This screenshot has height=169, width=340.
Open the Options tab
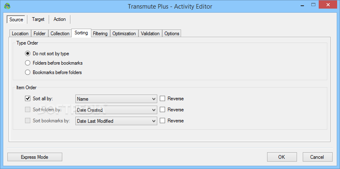(172, 34)
